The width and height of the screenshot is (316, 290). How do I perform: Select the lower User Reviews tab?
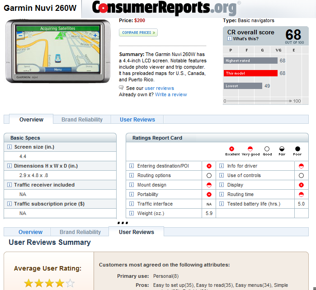pyautogui.click(x=136, y=232)
